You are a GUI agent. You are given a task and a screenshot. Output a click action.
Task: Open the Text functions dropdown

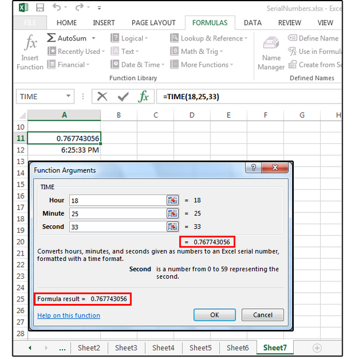125,51
